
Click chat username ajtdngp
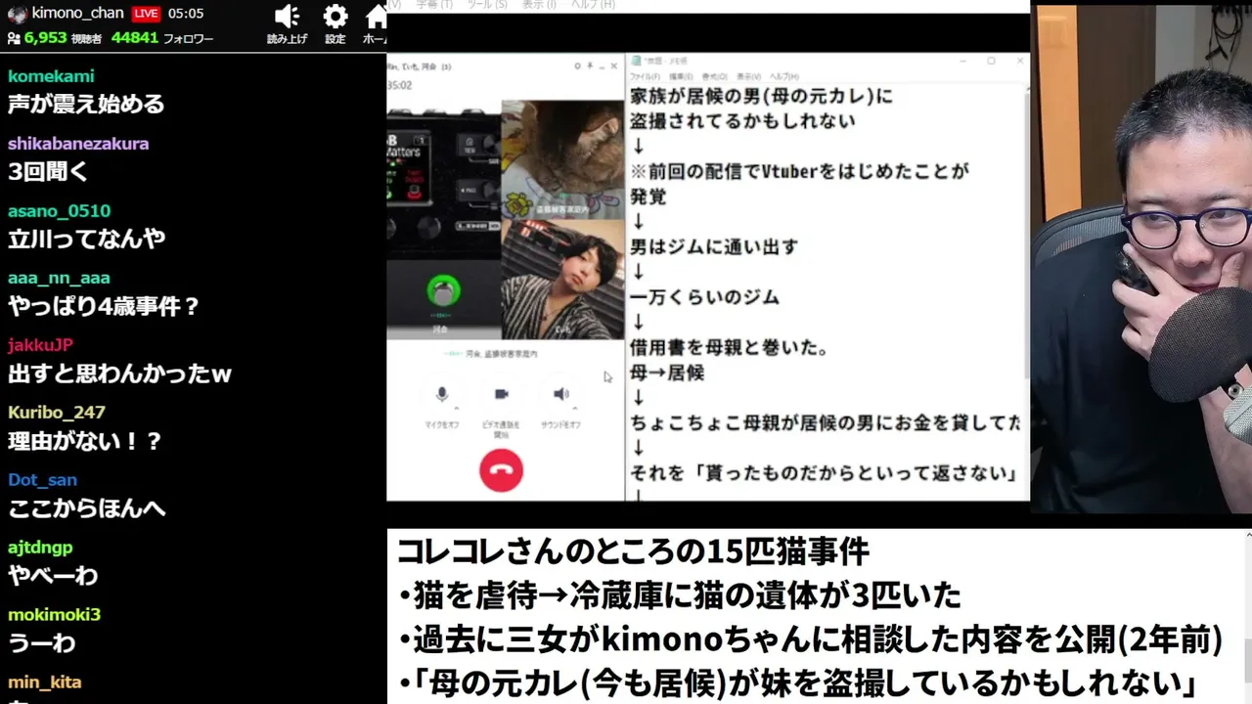click(40, 548)
